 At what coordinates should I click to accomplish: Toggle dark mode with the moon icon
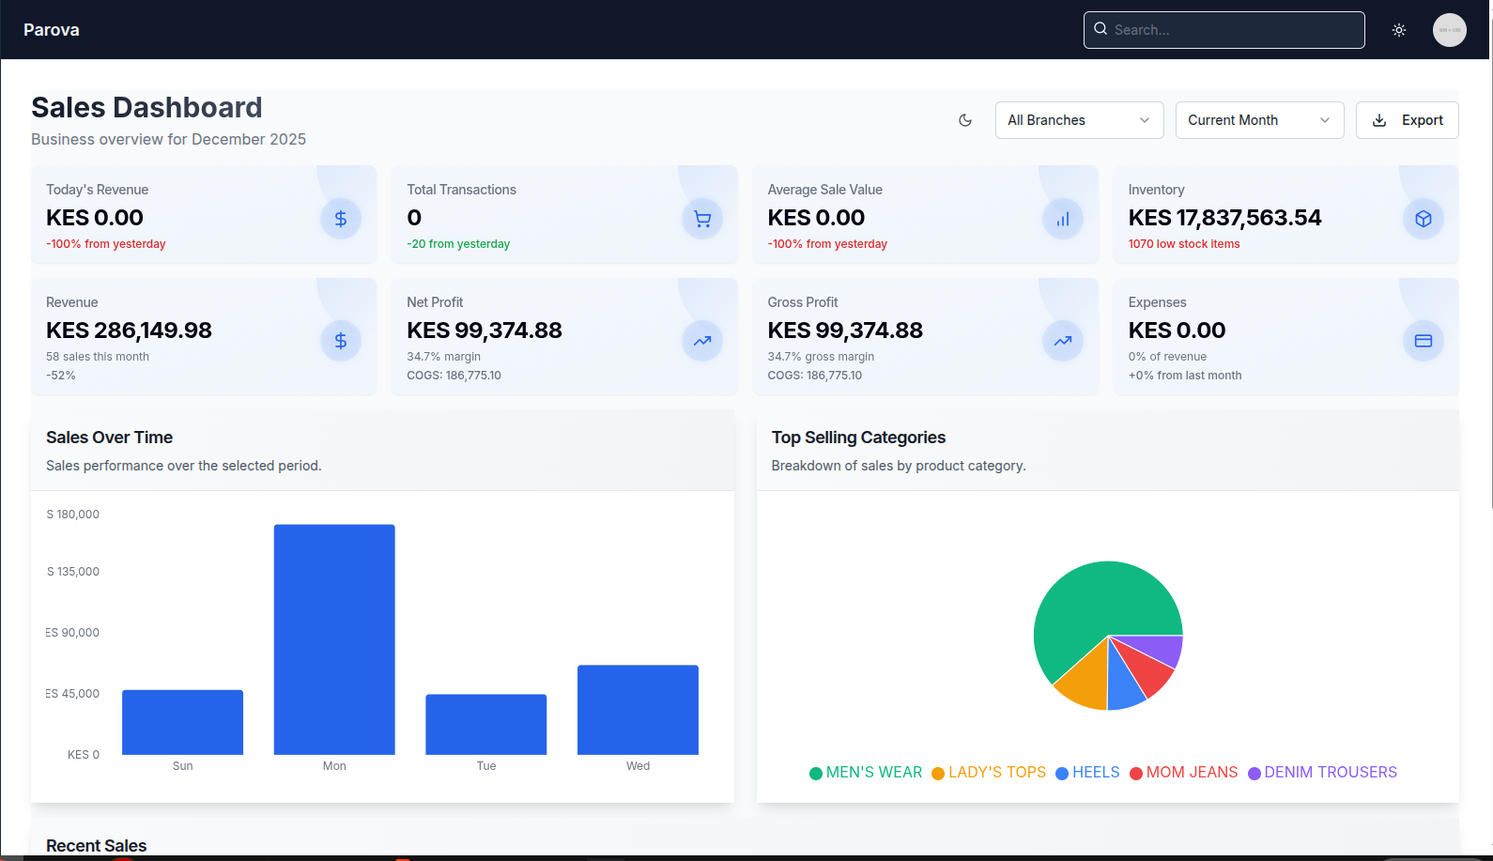click(965, 120)
